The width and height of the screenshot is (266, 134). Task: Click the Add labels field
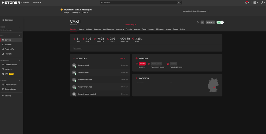(78, 48)
